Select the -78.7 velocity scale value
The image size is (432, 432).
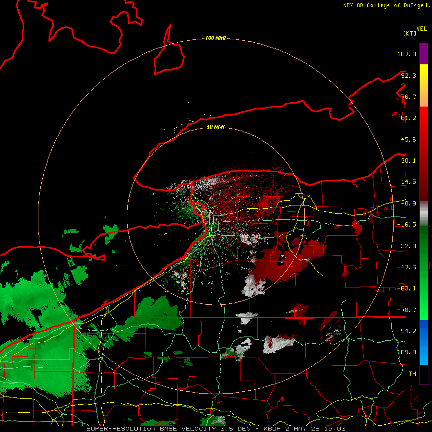[x=407, y=310]
